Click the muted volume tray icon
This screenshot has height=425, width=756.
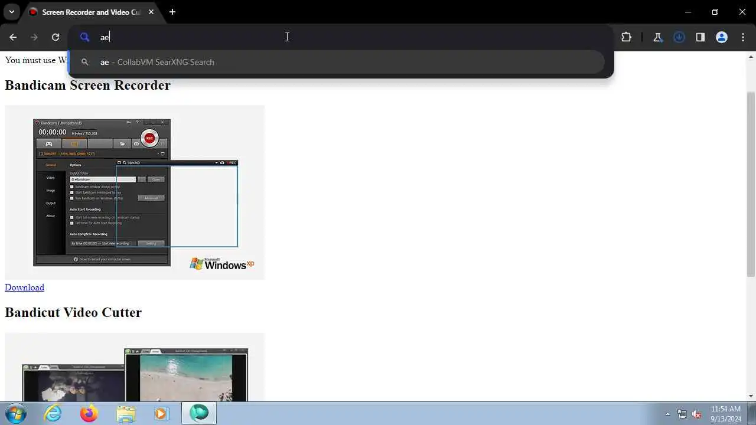(x=697, y=414)
